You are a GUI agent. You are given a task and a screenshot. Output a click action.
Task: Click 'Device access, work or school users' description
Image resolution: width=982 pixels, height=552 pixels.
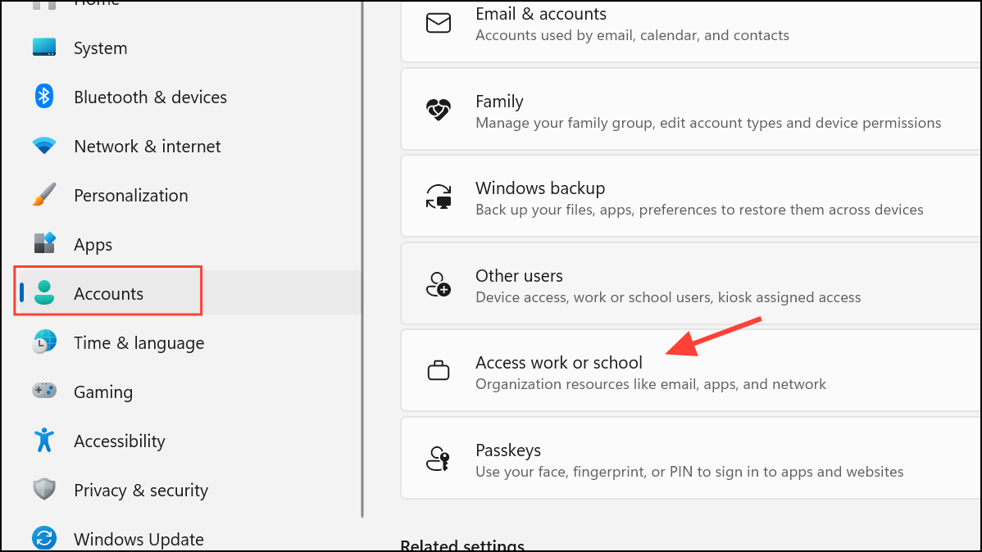tap(668, 297)
